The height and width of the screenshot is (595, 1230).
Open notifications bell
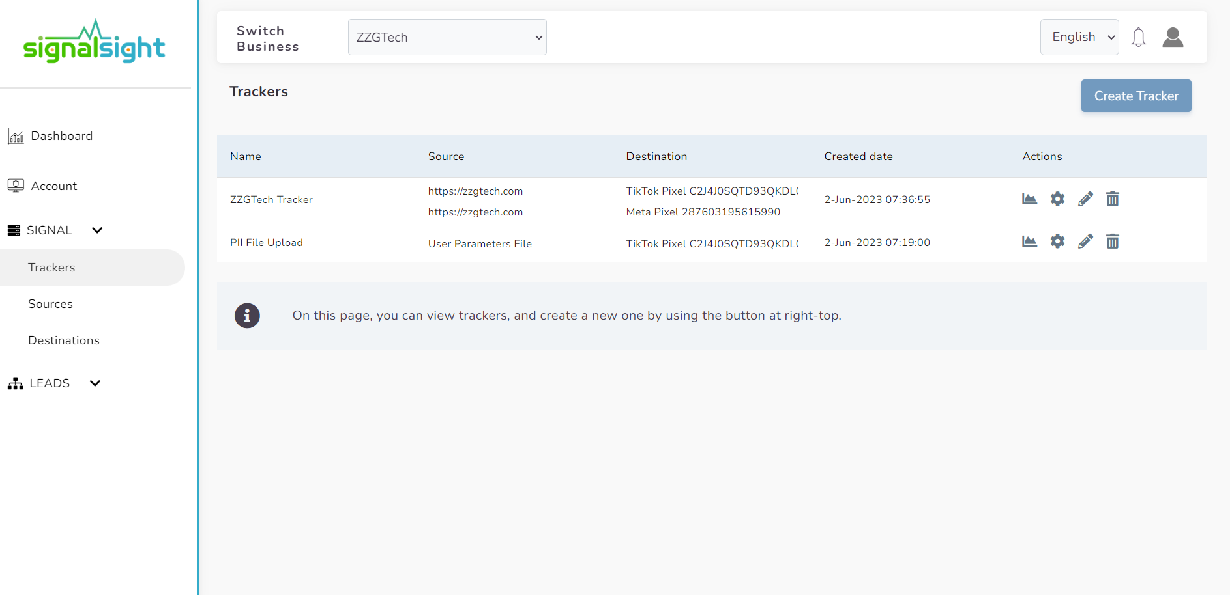(x=1139, y=37)
